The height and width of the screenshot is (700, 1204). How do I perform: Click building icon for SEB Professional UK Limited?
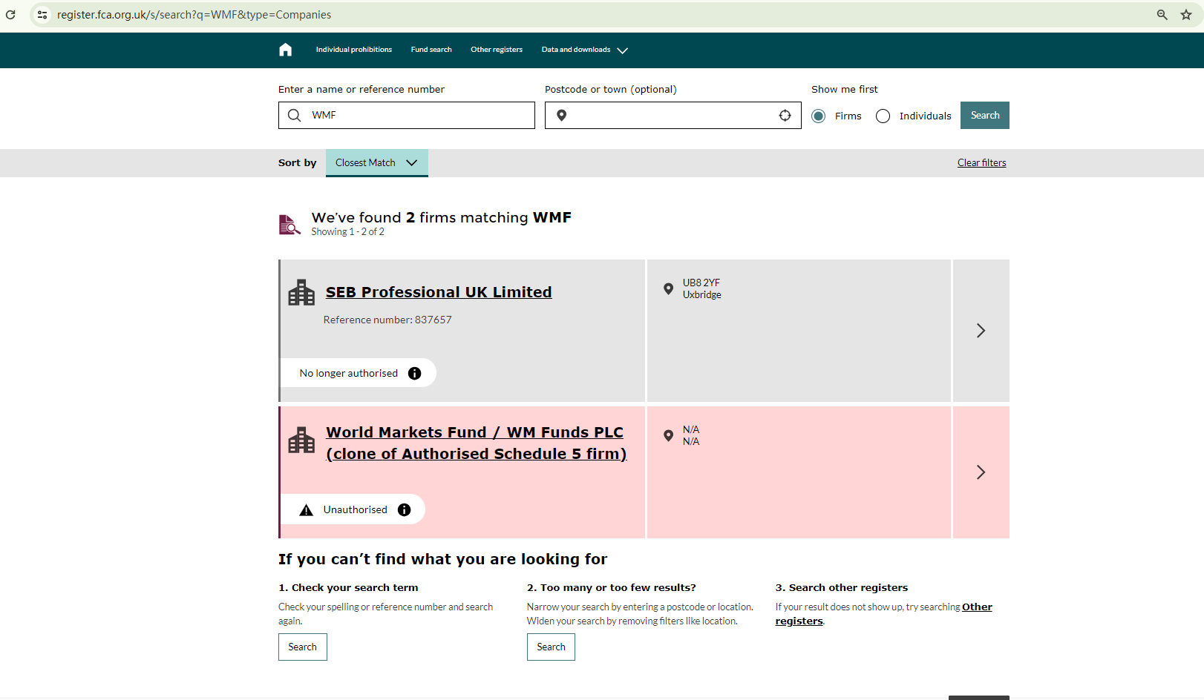coord(301,292)
